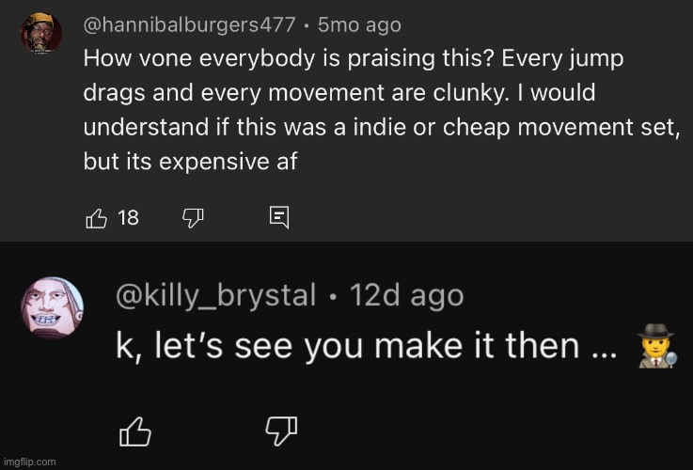Visit the @hannibalburgers477 channel via username
Viewport: 693px width, 470px height.
(189, 24)
